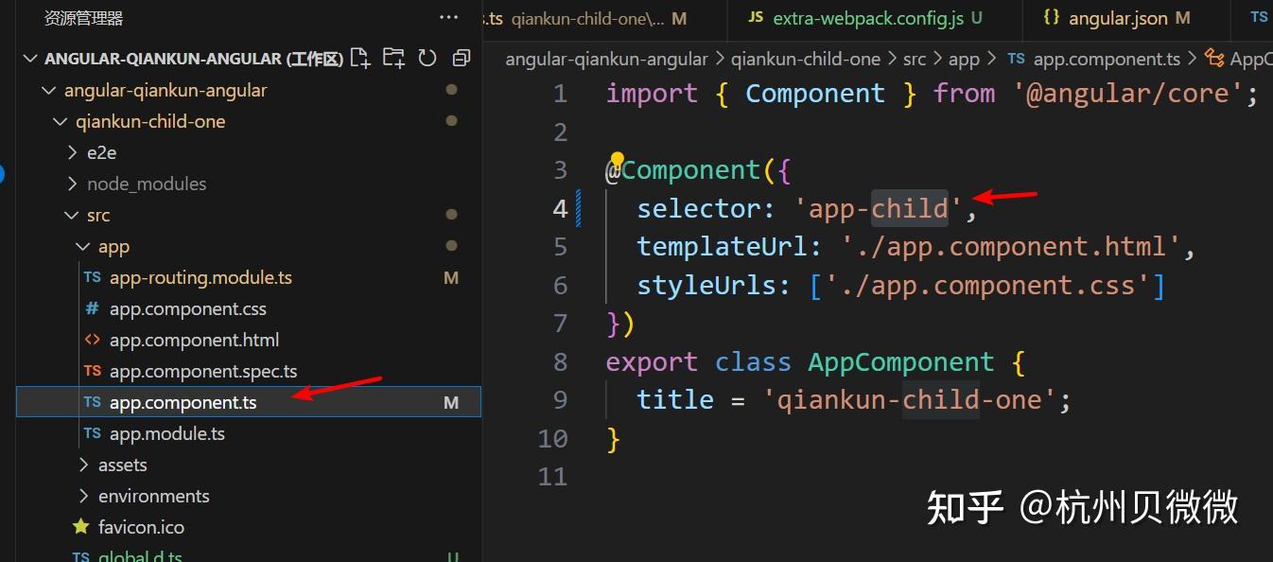Click the './app.component.css' styleUrls string
1273x562 pixels.
point(987,286)
